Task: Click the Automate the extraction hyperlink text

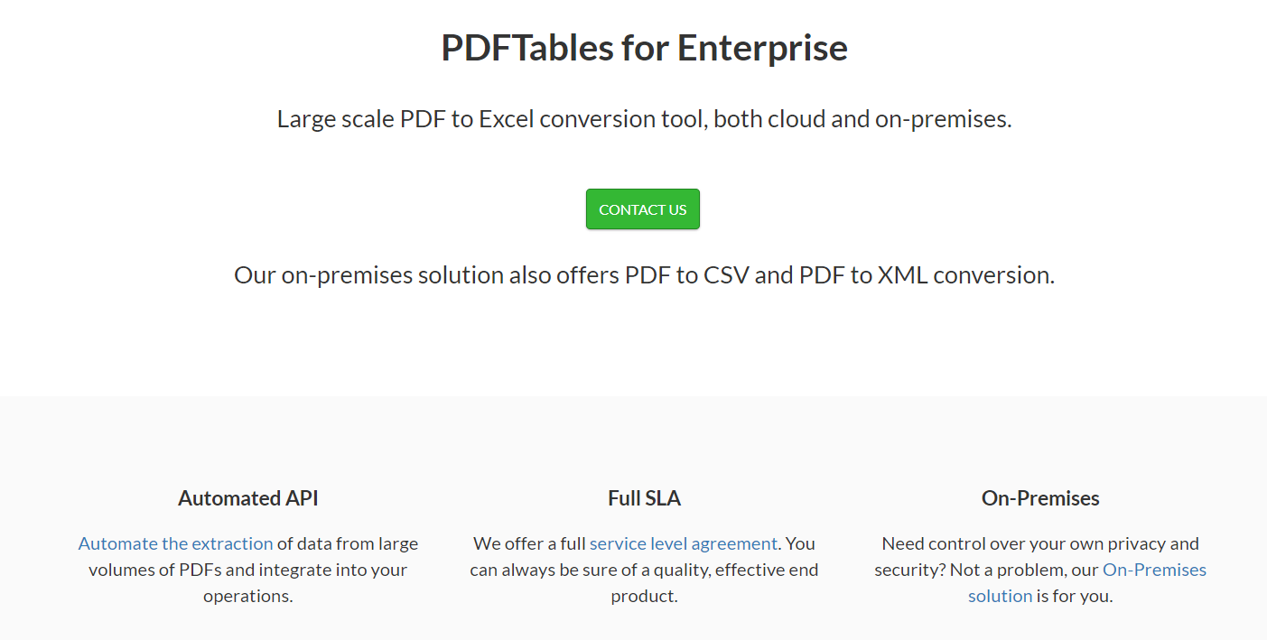Action: 174,543
